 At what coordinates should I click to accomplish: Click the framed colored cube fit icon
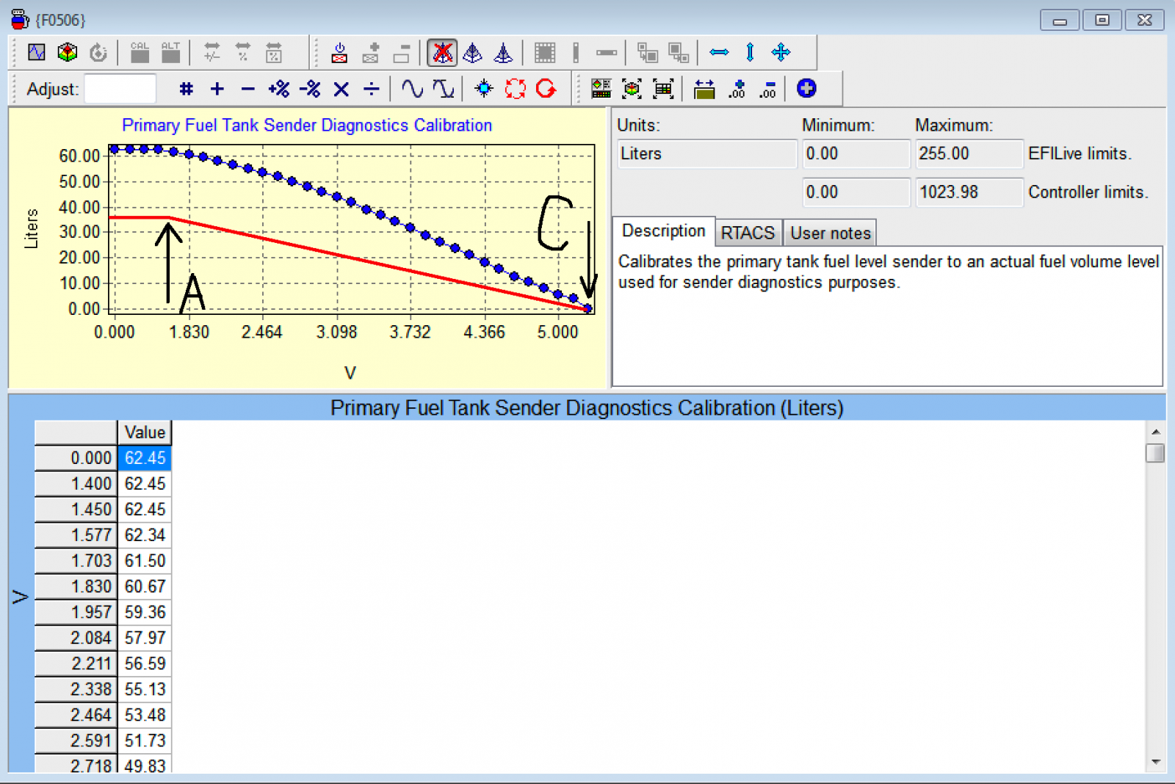tap(632, 89)
